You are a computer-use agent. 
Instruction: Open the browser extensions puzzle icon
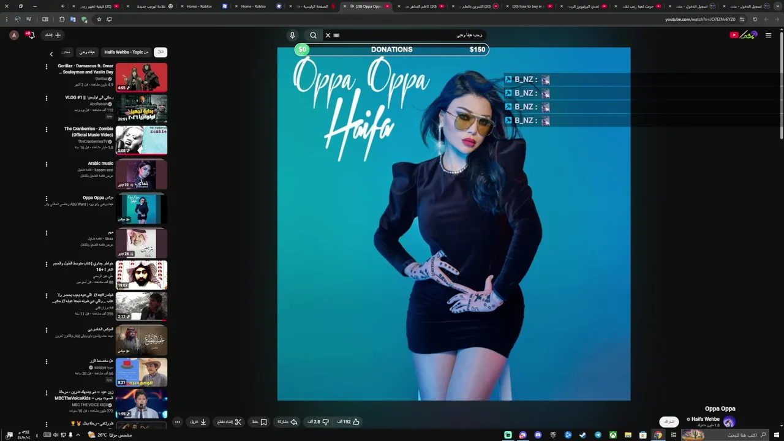tap(61, 19)
